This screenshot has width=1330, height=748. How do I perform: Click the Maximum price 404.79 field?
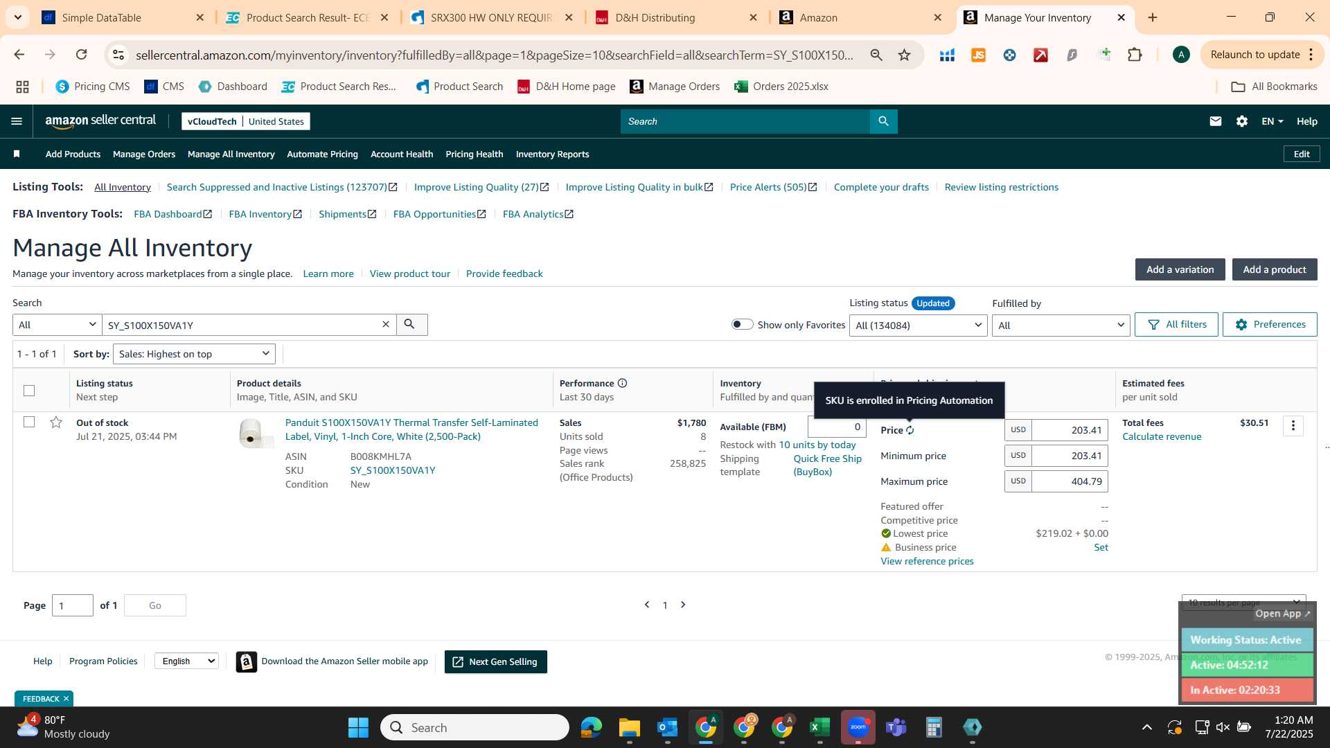[x=1070, y=481]
